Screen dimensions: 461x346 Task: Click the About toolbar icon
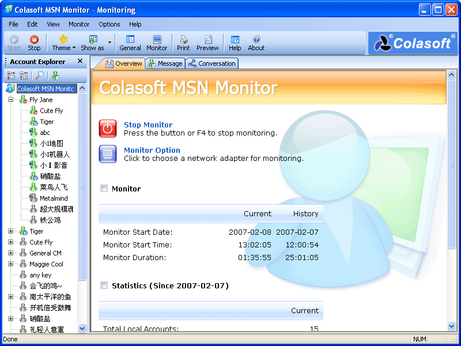pyautogui.click(x=256, y=43)
